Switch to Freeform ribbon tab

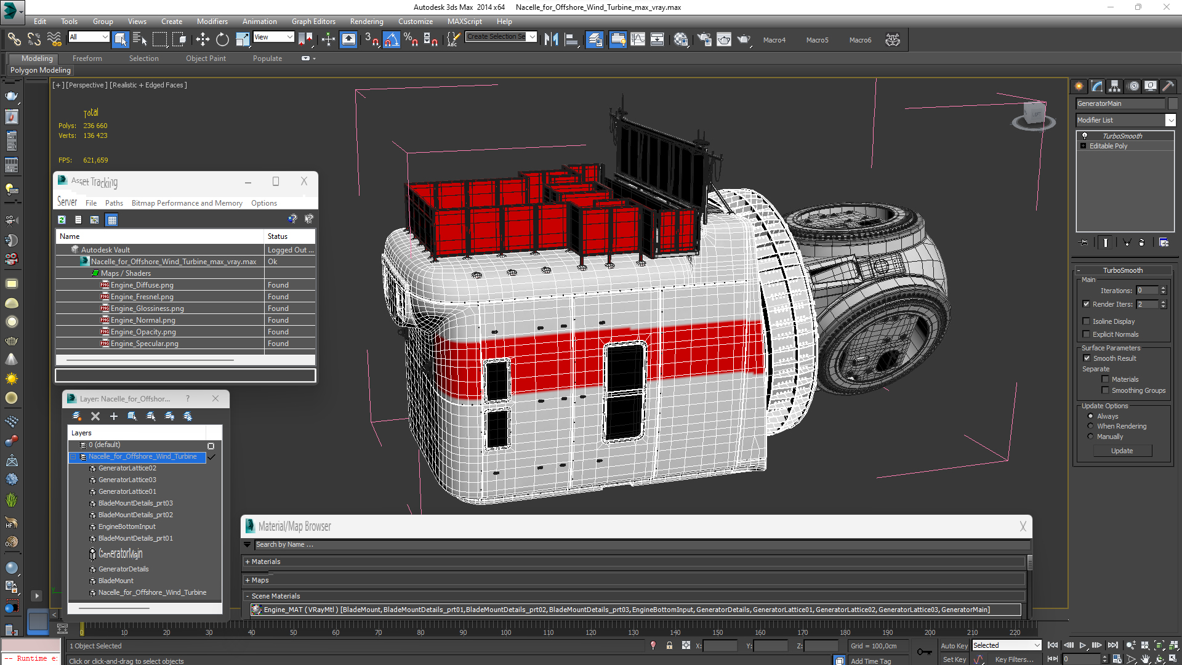tap(87, 58)
